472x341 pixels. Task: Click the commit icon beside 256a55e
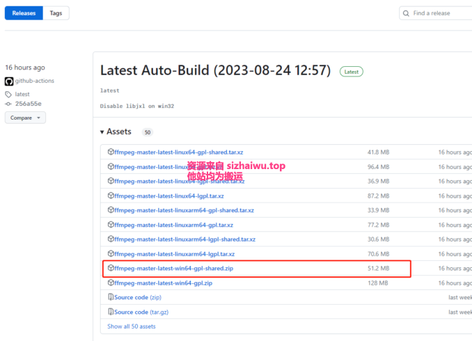tap(9, 104)
